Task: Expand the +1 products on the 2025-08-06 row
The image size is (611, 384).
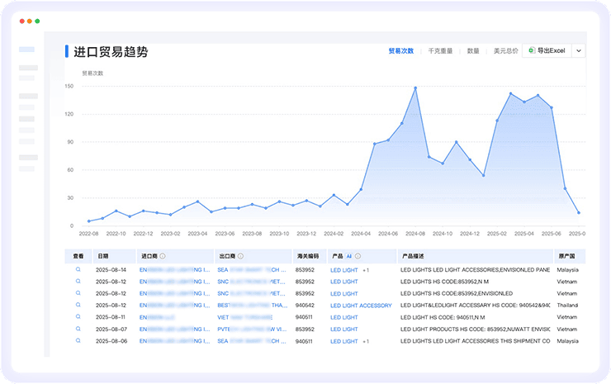Action: [x=366, y=341]
